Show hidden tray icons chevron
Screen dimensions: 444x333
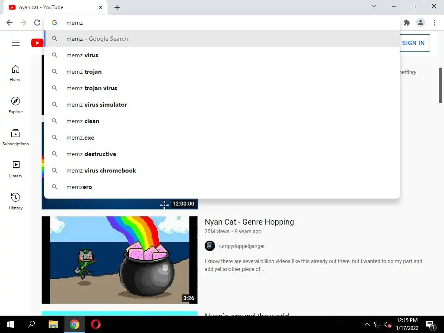click(367, 324)
